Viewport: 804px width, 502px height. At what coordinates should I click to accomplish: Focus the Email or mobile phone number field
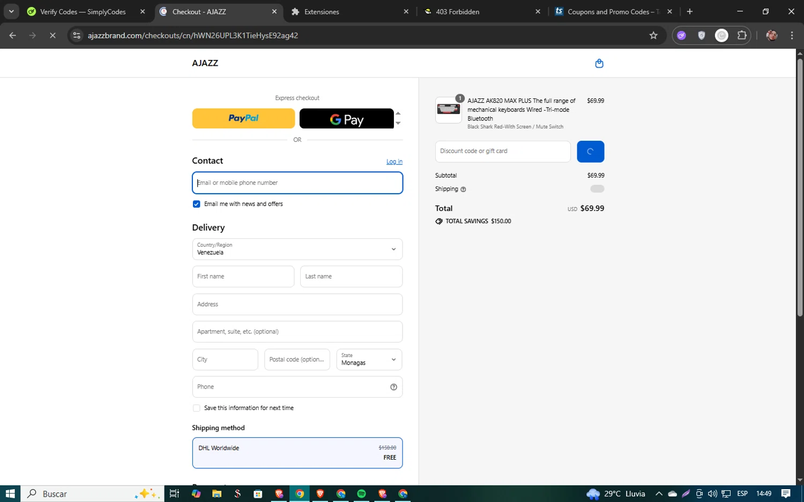(x=297, y=183)
